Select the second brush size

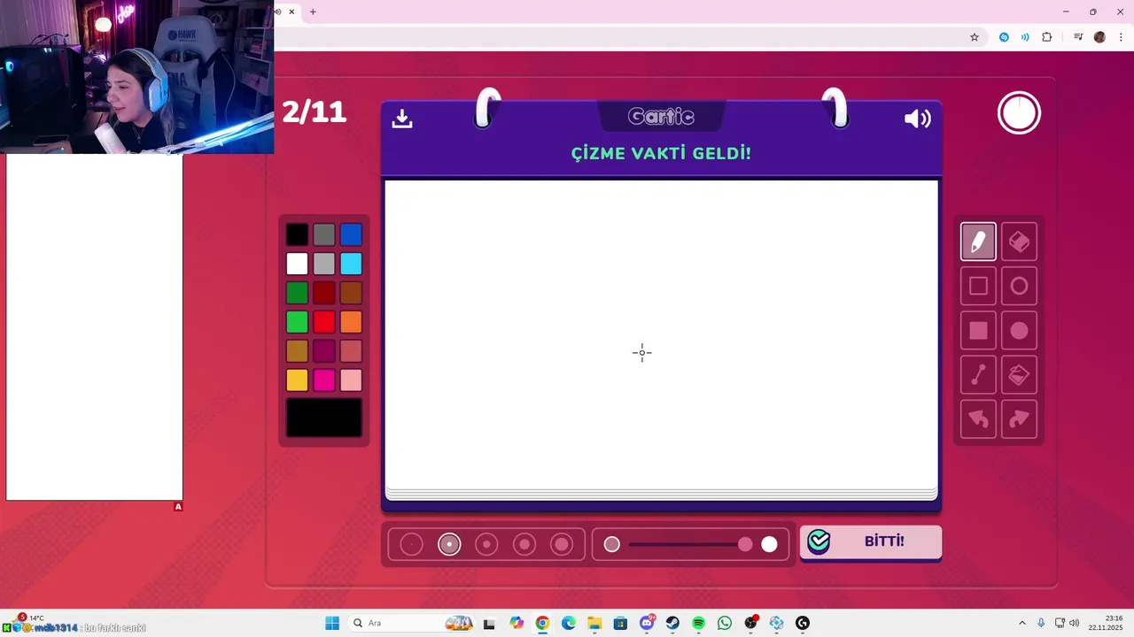tap(449, 545)
